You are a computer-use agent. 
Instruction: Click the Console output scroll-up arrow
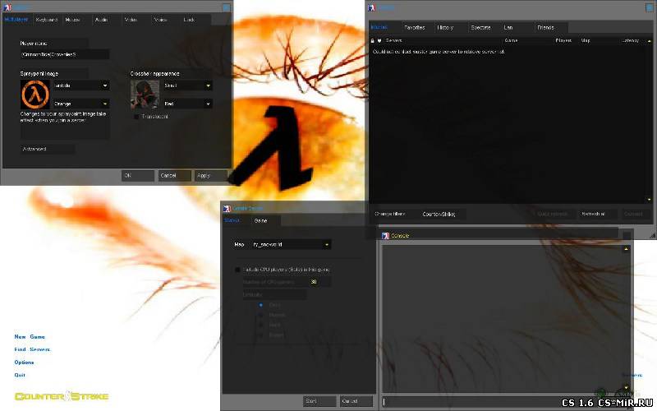point(626,249)
